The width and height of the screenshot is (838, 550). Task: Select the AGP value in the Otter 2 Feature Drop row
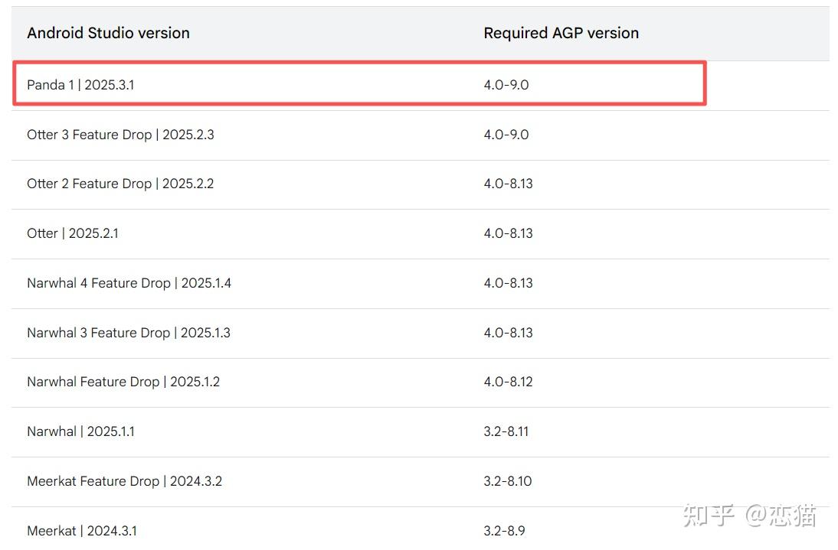(509, 184)
